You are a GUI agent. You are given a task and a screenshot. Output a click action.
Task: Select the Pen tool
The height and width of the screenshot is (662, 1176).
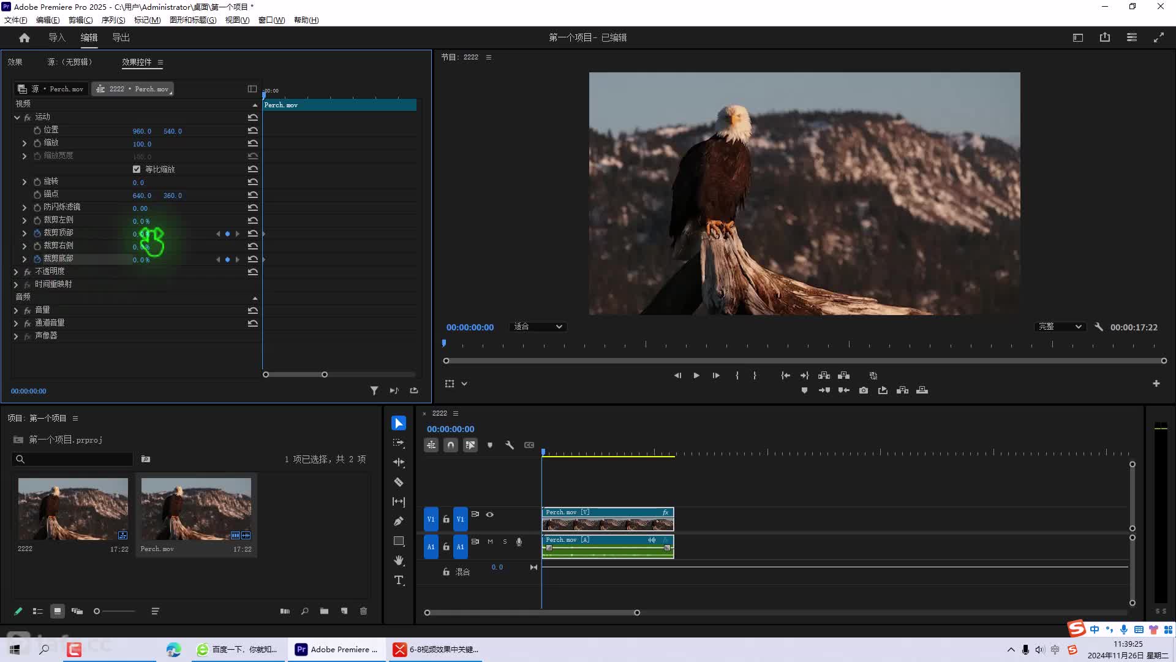coord(399,521)
